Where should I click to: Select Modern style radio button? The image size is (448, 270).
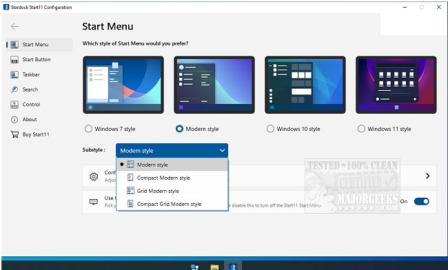click(x=179, y=129)
